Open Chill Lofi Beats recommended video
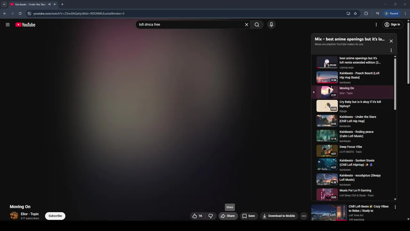This screenshot has width=410, height=231. pos(329,213)
